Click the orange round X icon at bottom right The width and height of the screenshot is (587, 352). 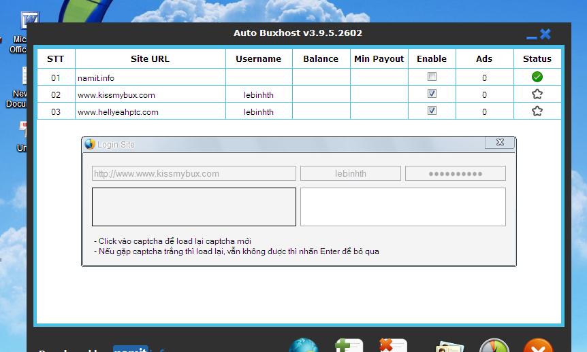click(x=538, y=345)
